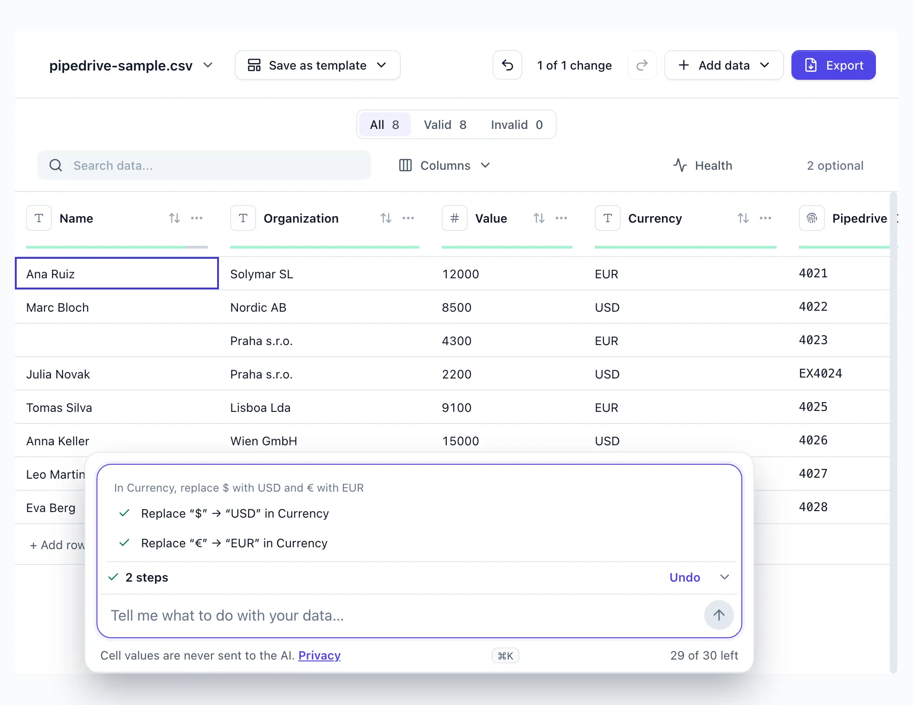Screen dimensions: 913x705
Task: Sort the Value column
Action: click(539, 218)
